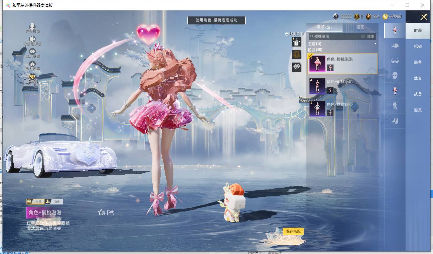Image resolution: width=433 pixels, height=254 pixels.
Task: Open the 载具 vehicles tab
Action: tap(418, 78)
